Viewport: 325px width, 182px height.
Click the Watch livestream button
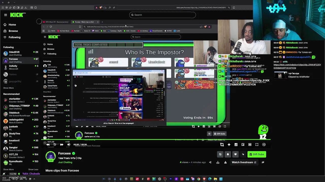(244, 162)
